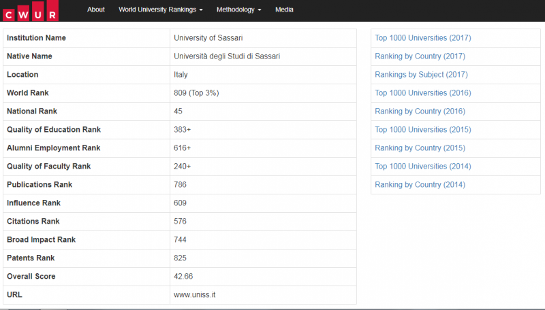Image resolution: width=545 pixels, height=310 pixels.
Task: Expand the Methodology dropdown menu
Action: 238,10
